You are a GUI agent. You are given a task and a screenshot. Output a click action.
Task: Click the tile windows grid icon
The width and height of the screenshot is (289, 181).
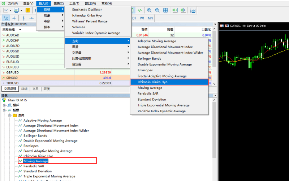click(x=166, y=10)
